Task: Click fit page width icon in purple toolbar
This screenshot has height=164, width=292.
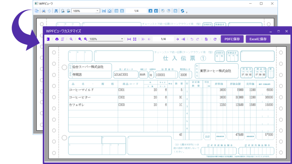Action: [x=129, y=39]
